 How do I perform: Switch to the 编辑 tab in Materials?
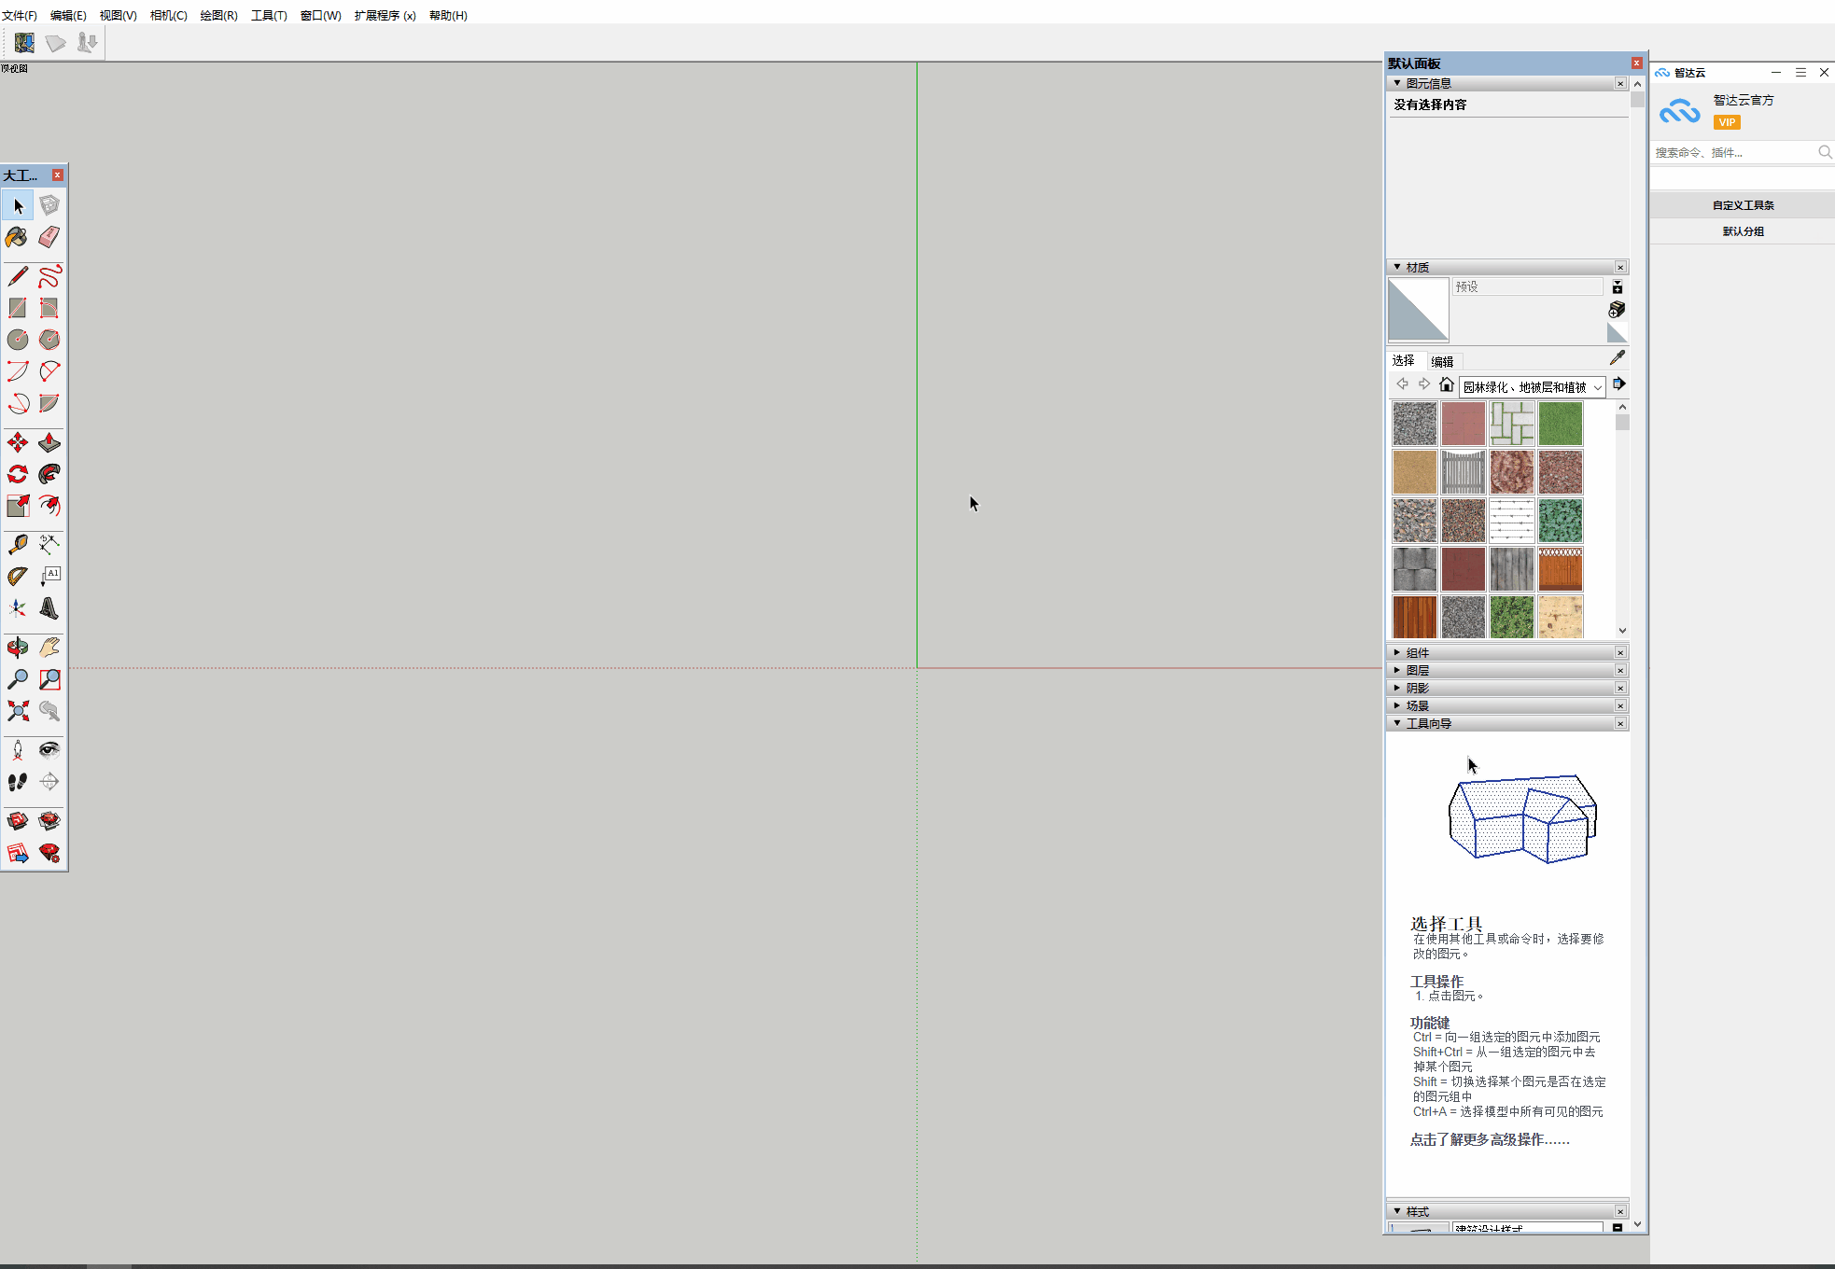pos(1442,360)
